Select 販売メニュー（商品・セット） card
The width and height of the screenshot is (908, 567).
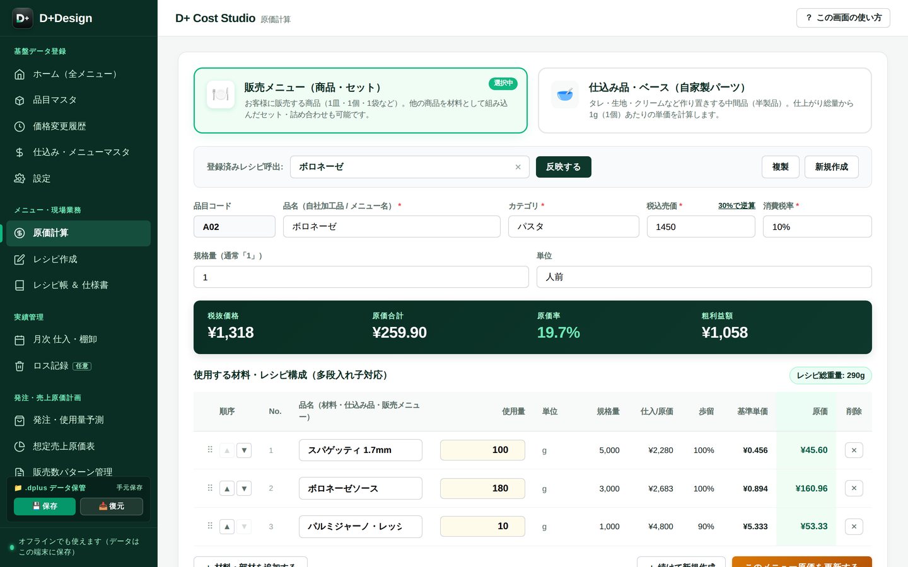[x=361, y=101]
